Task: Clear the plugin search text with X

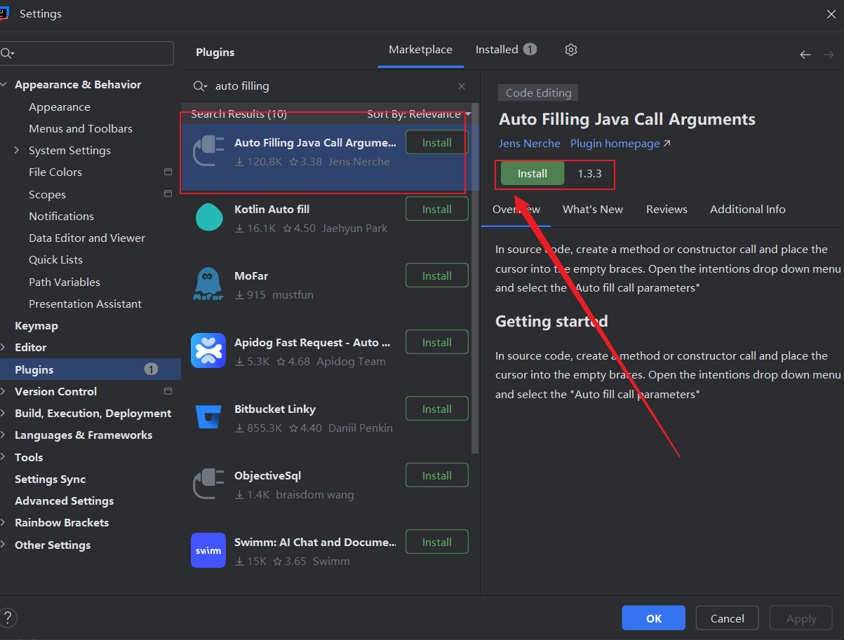Action: (x=462, y=86)
